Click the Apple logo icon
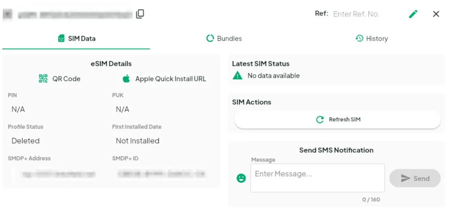Screen dimensions: 451x209 pyautogui.click(x=126, y=79)
